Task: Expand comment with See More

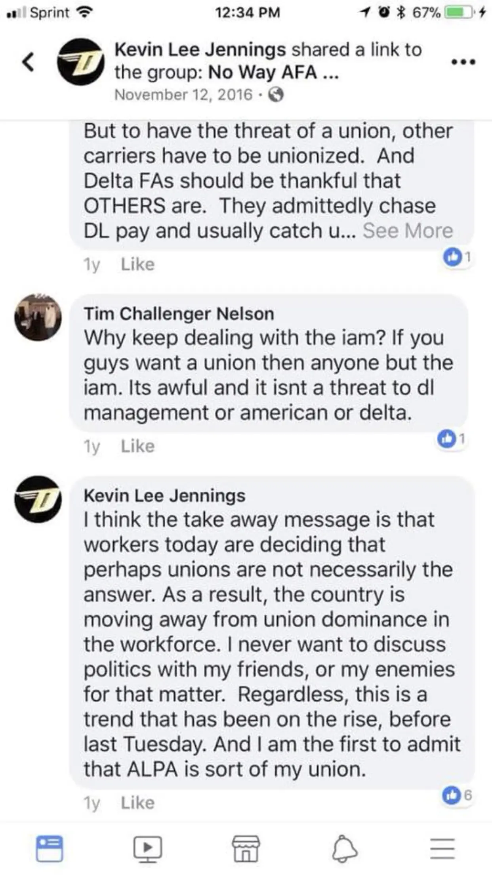Action: pos(408,231)
